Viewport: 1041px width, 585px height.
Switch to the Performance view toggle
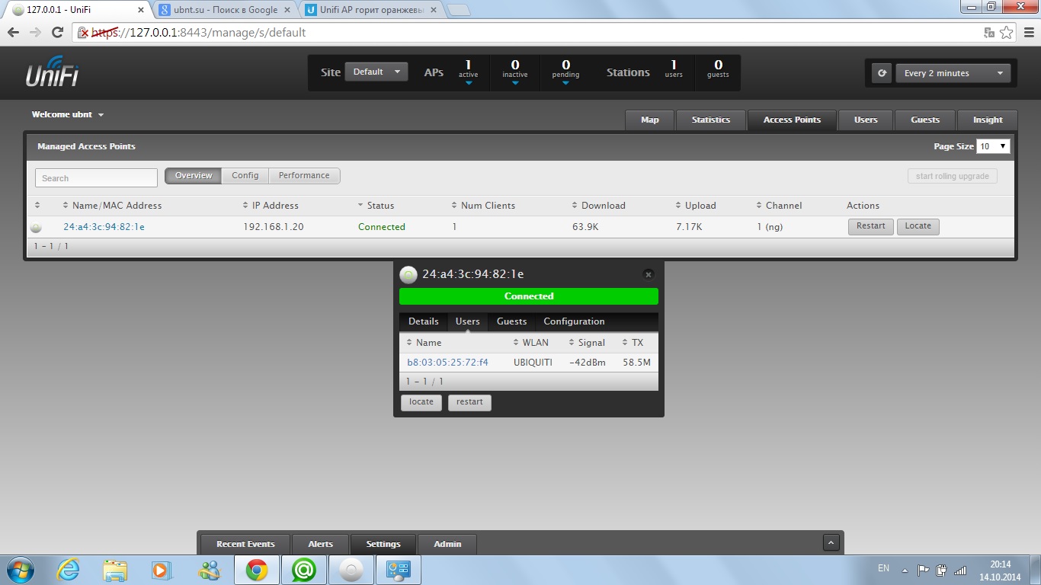304,176
